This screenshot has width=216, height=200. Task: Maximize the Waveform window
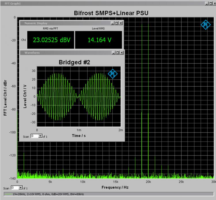point(118,53)
